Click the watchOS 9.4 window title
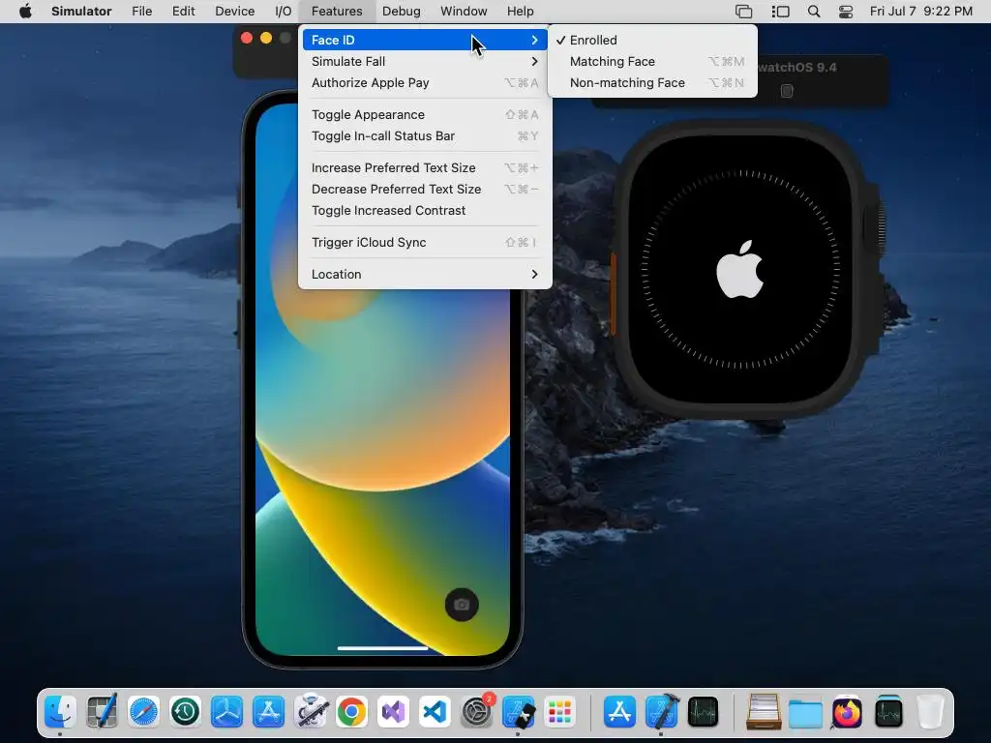This screenshot has height=743, width=991. pos(797,68)
